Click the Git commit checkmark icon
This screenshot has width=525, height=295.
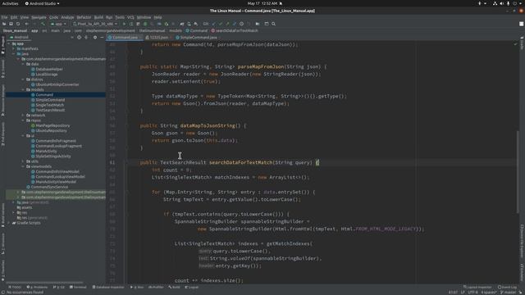coord(221,24)
